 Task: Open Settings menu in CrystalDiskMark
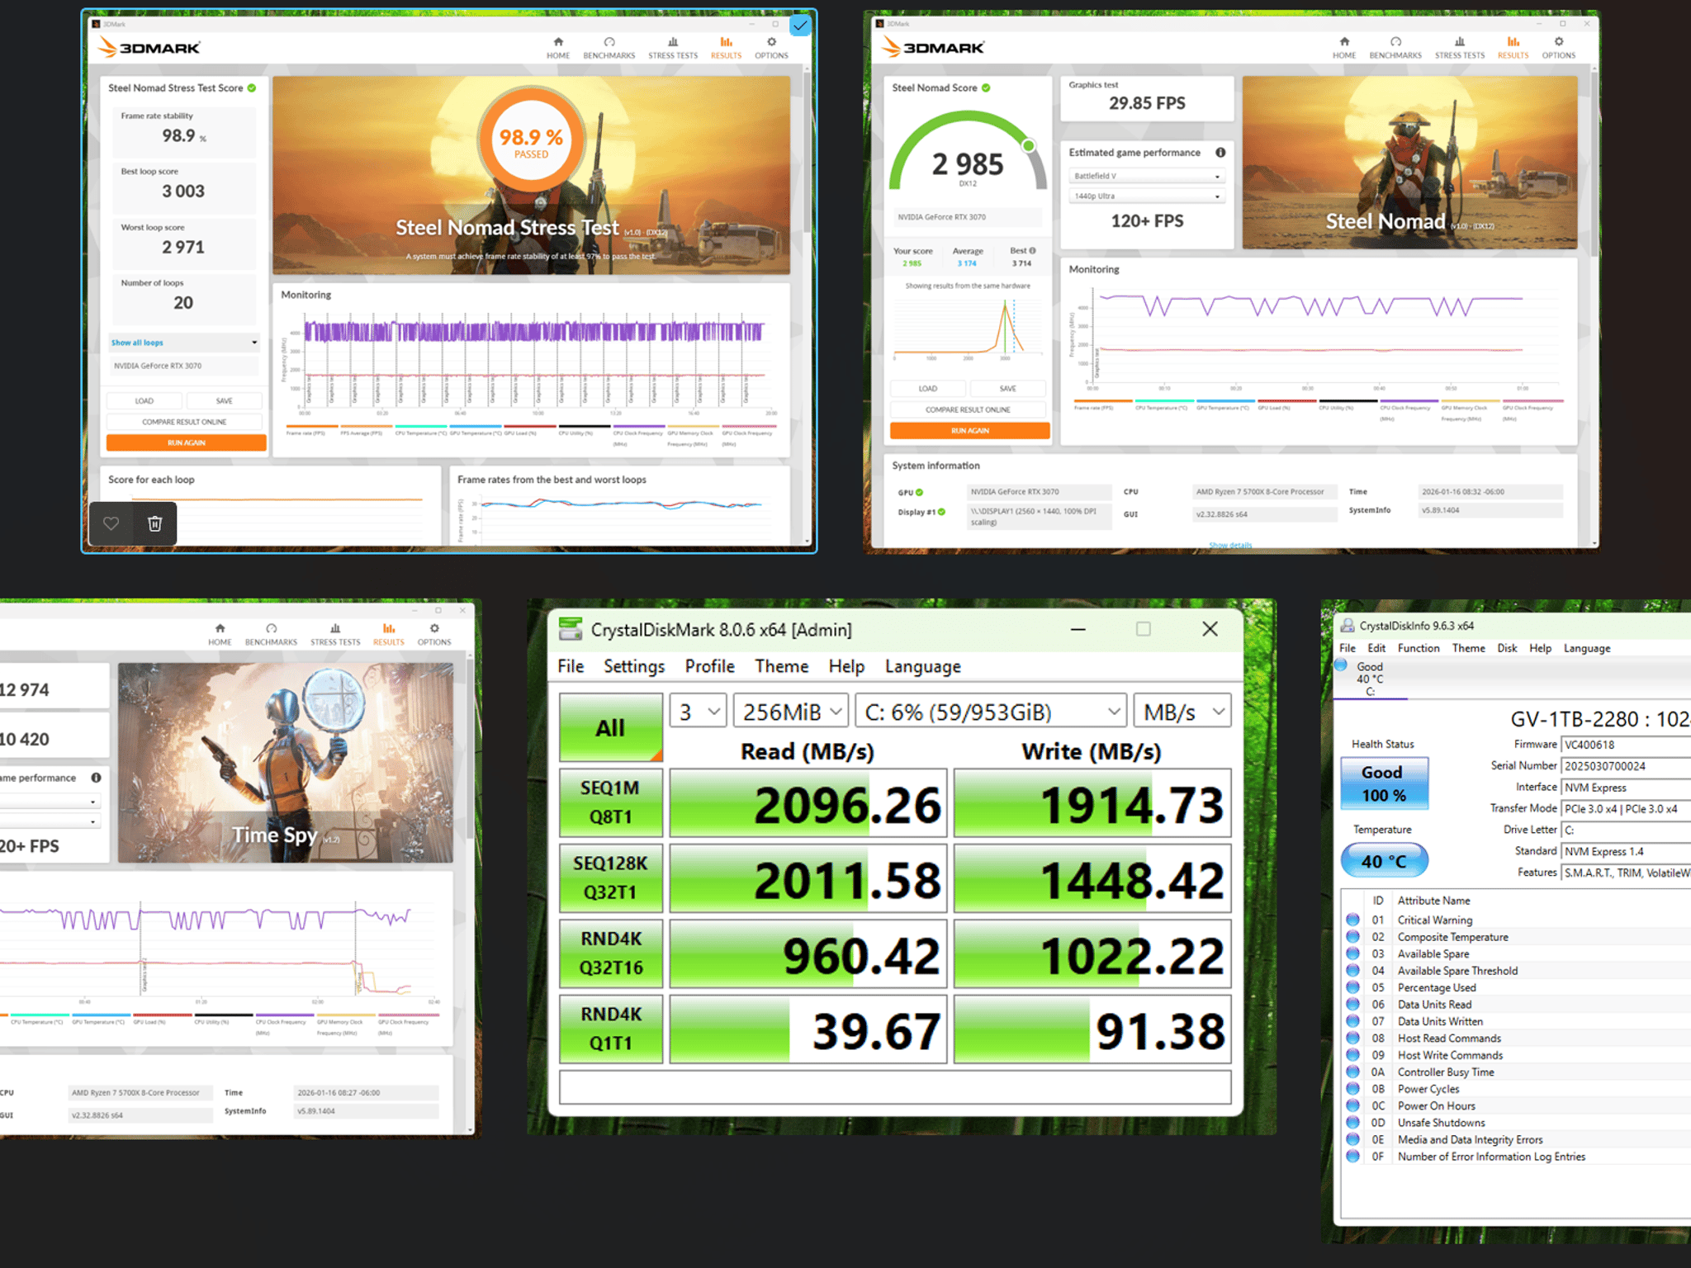(634, 666)
